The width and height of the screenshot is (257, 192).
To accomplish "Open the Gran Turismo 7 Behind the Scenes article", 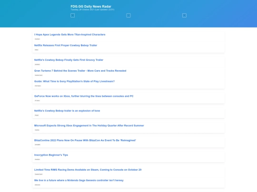I will [x=80, y=71].
